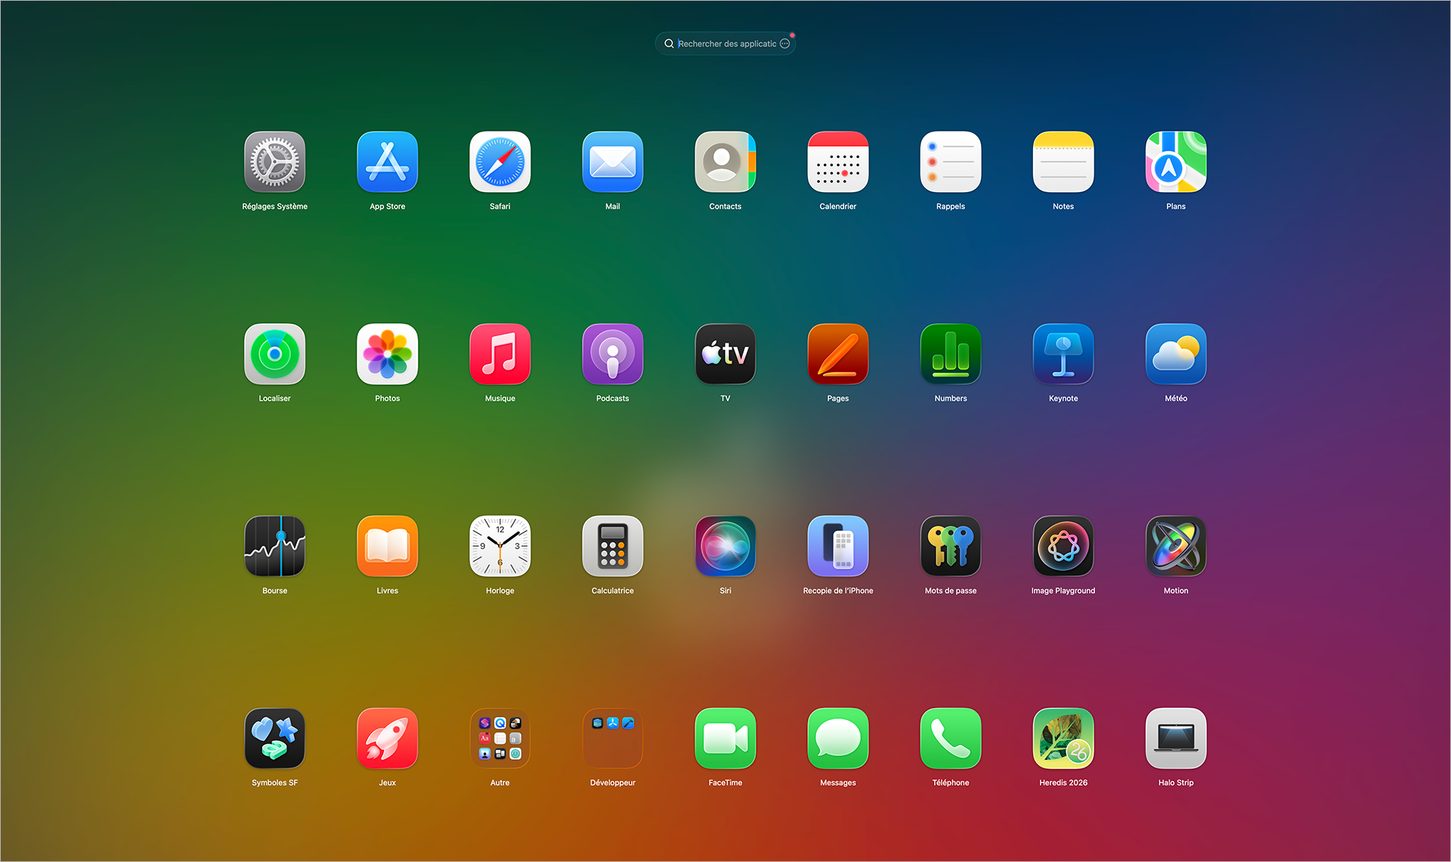Launch the Apple TV app
The width and height of the screenshot is (1451, 862).
725,354
